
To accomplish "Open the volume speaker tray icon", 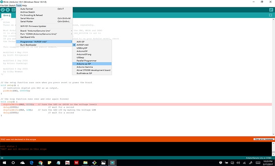I will pyautogui.click(x=238, y=163).
